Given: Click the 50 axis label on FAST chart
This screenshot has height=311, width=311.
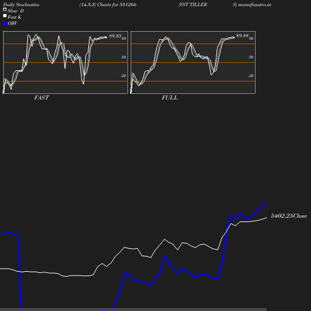Looking at the screenshot, I should click(124, 57).
